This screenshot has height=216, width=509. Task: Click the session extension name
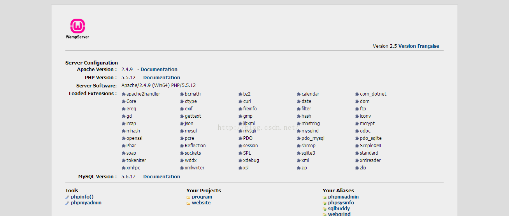click(x=251, y=146)
